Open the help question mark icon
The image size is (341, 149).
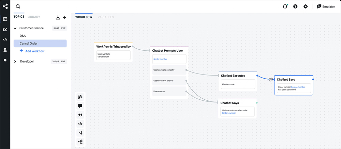click(295, 6)
